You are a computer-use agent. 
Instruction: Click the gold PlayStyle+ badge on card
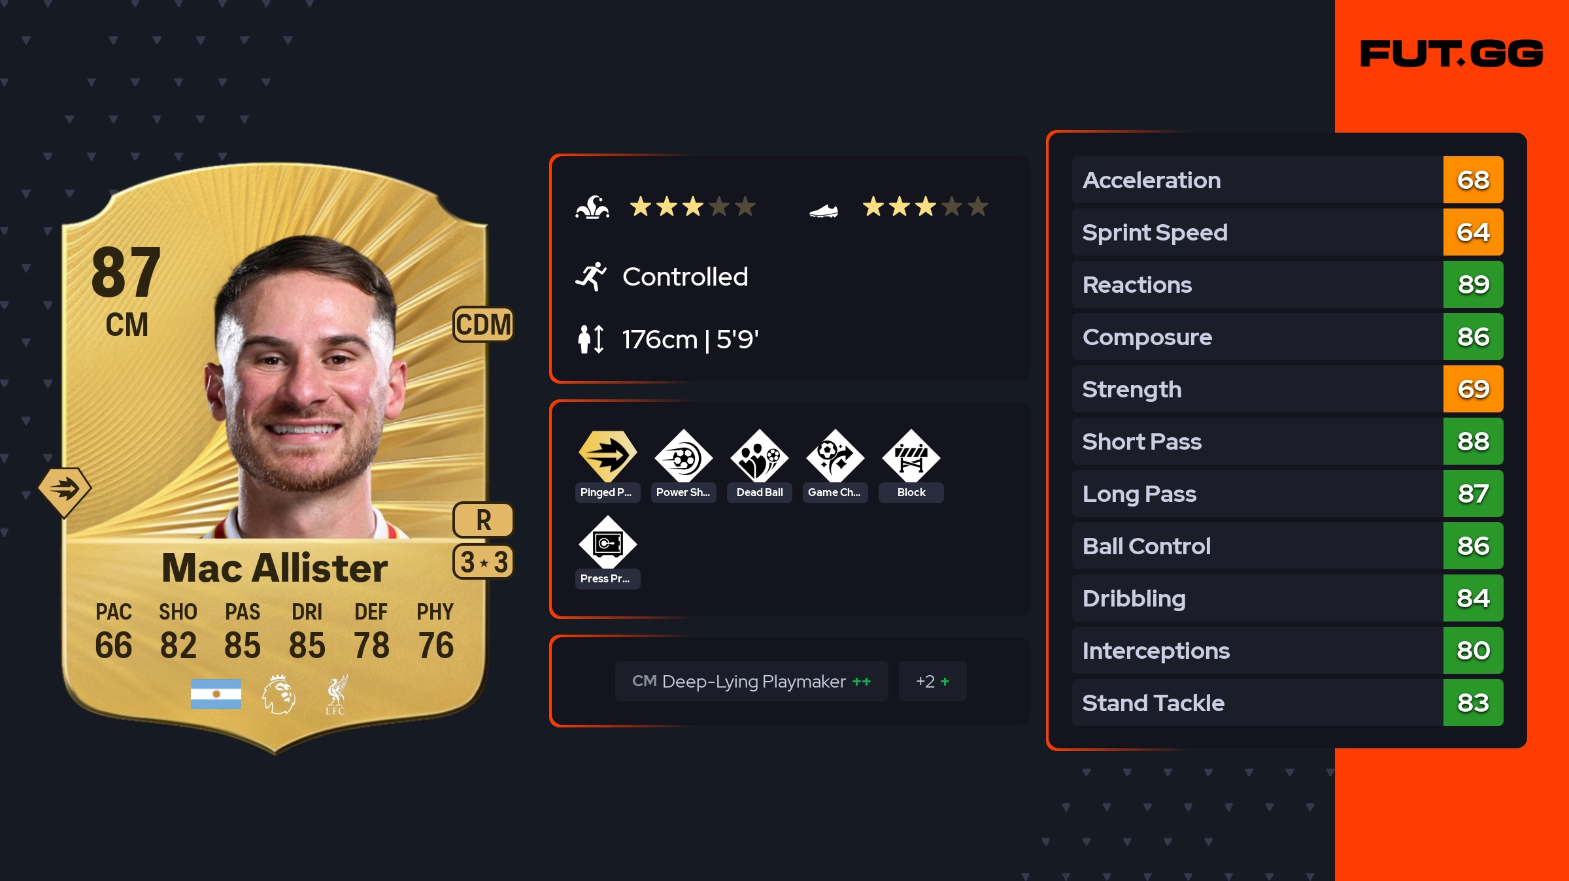click(64, 491)
